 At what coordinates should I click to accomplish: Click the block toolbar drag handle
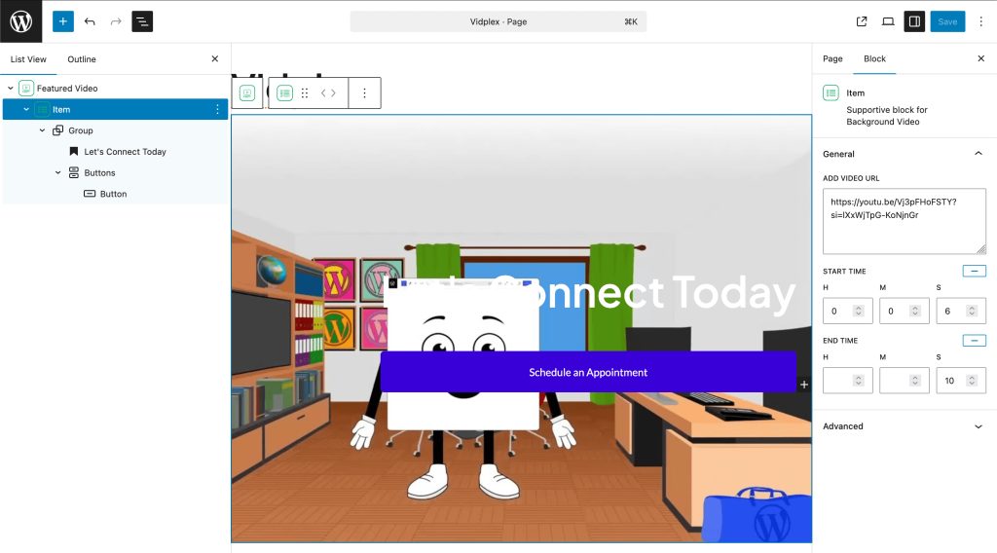click(x=305, y=93)
